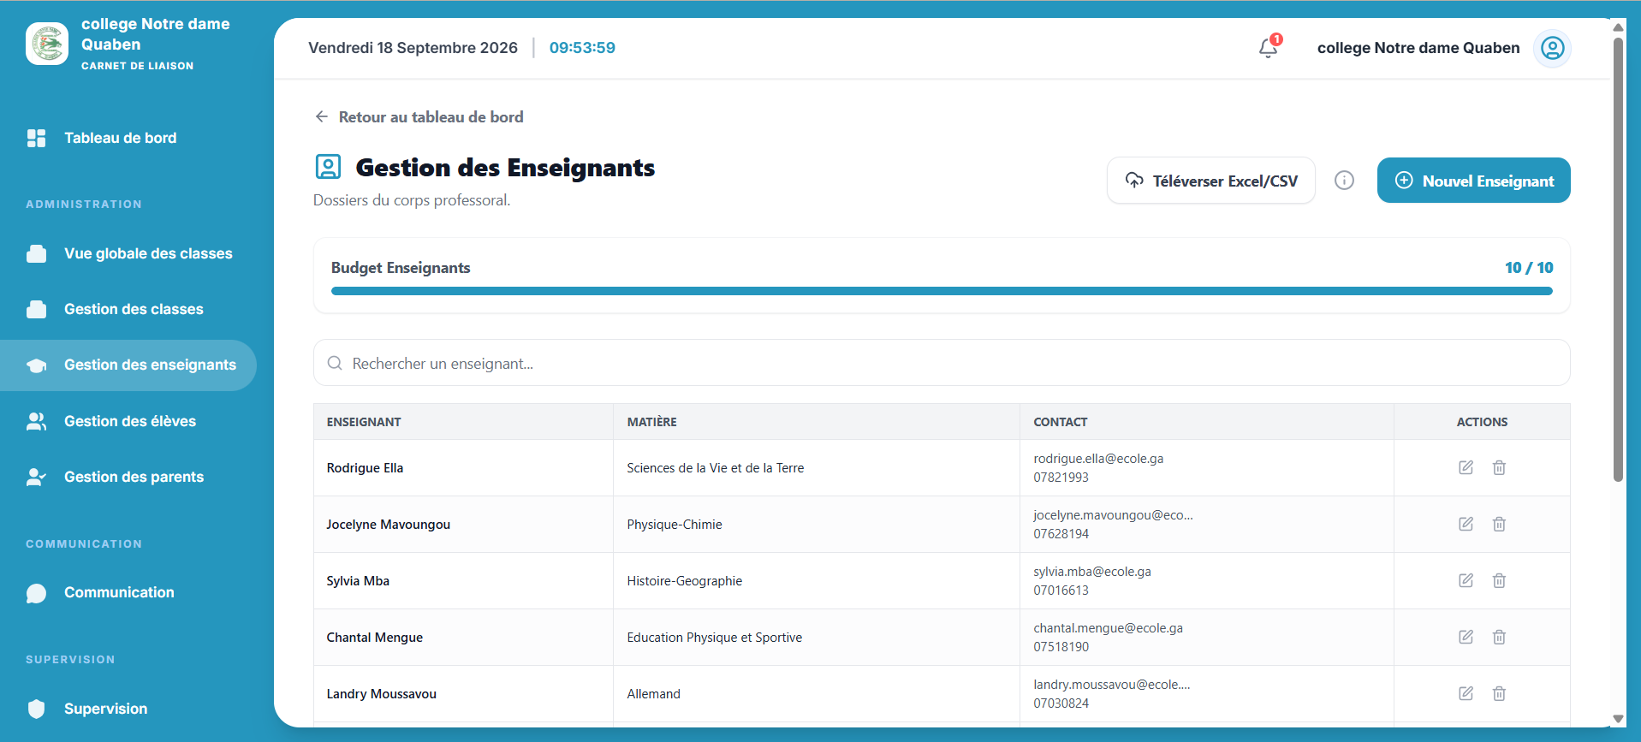Click the school logo in the sidebar

click(x=47, y=44)
